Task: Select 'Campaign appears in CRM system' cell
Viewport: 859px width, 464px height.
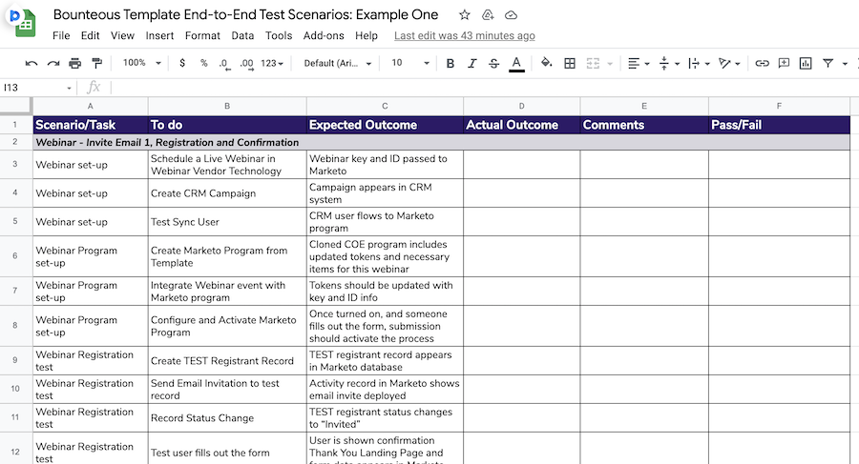Action: 386,193
